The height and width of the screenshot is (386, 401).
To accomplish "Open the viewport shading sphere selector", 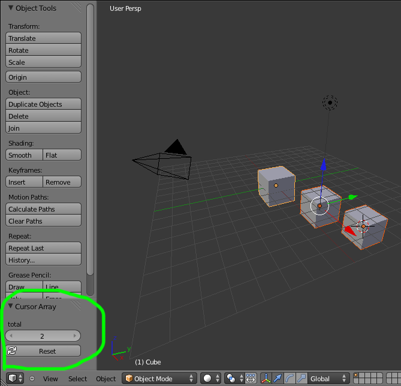I will [210, 378].
